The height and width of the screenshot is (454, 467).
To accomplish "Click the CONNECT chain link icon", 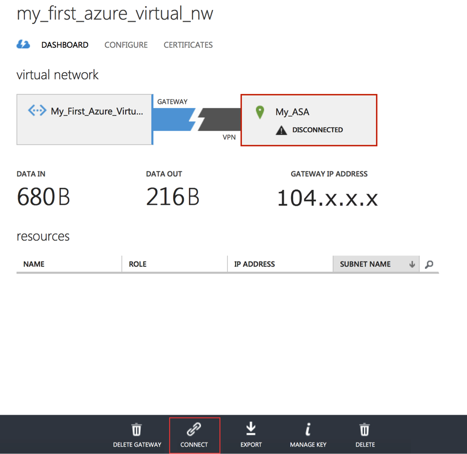I will click(x=194, y=429).
